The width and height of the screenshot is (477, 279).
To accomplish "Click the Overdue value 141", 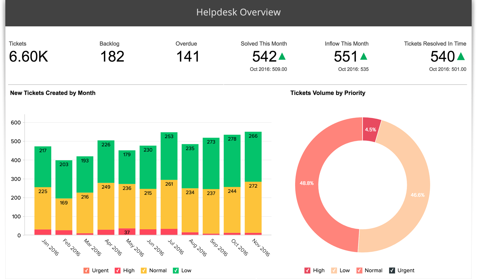I will coord(188,56).
